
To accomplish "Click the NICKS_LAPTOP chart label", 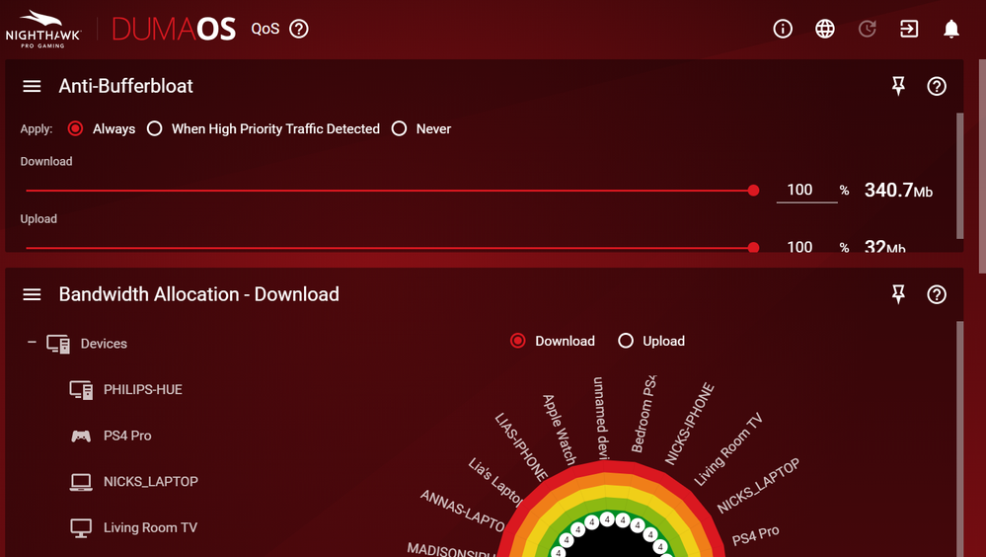I will (x=758, y=485).
